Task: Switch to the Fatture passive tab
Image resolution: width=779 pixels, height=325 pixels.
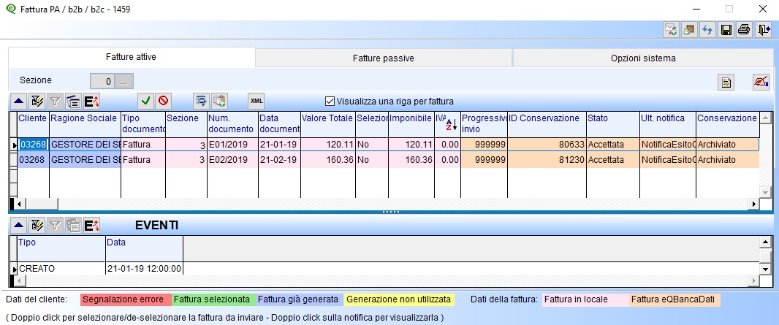Action: click(x=384, y=58)
